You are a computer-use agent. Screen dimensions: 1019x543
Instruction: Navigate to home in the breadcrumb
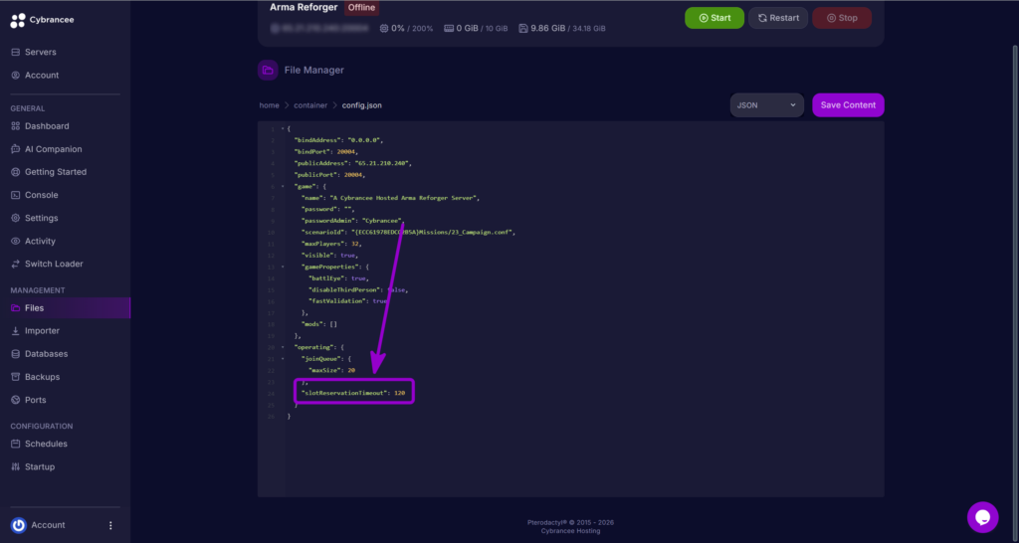(269, 105)
